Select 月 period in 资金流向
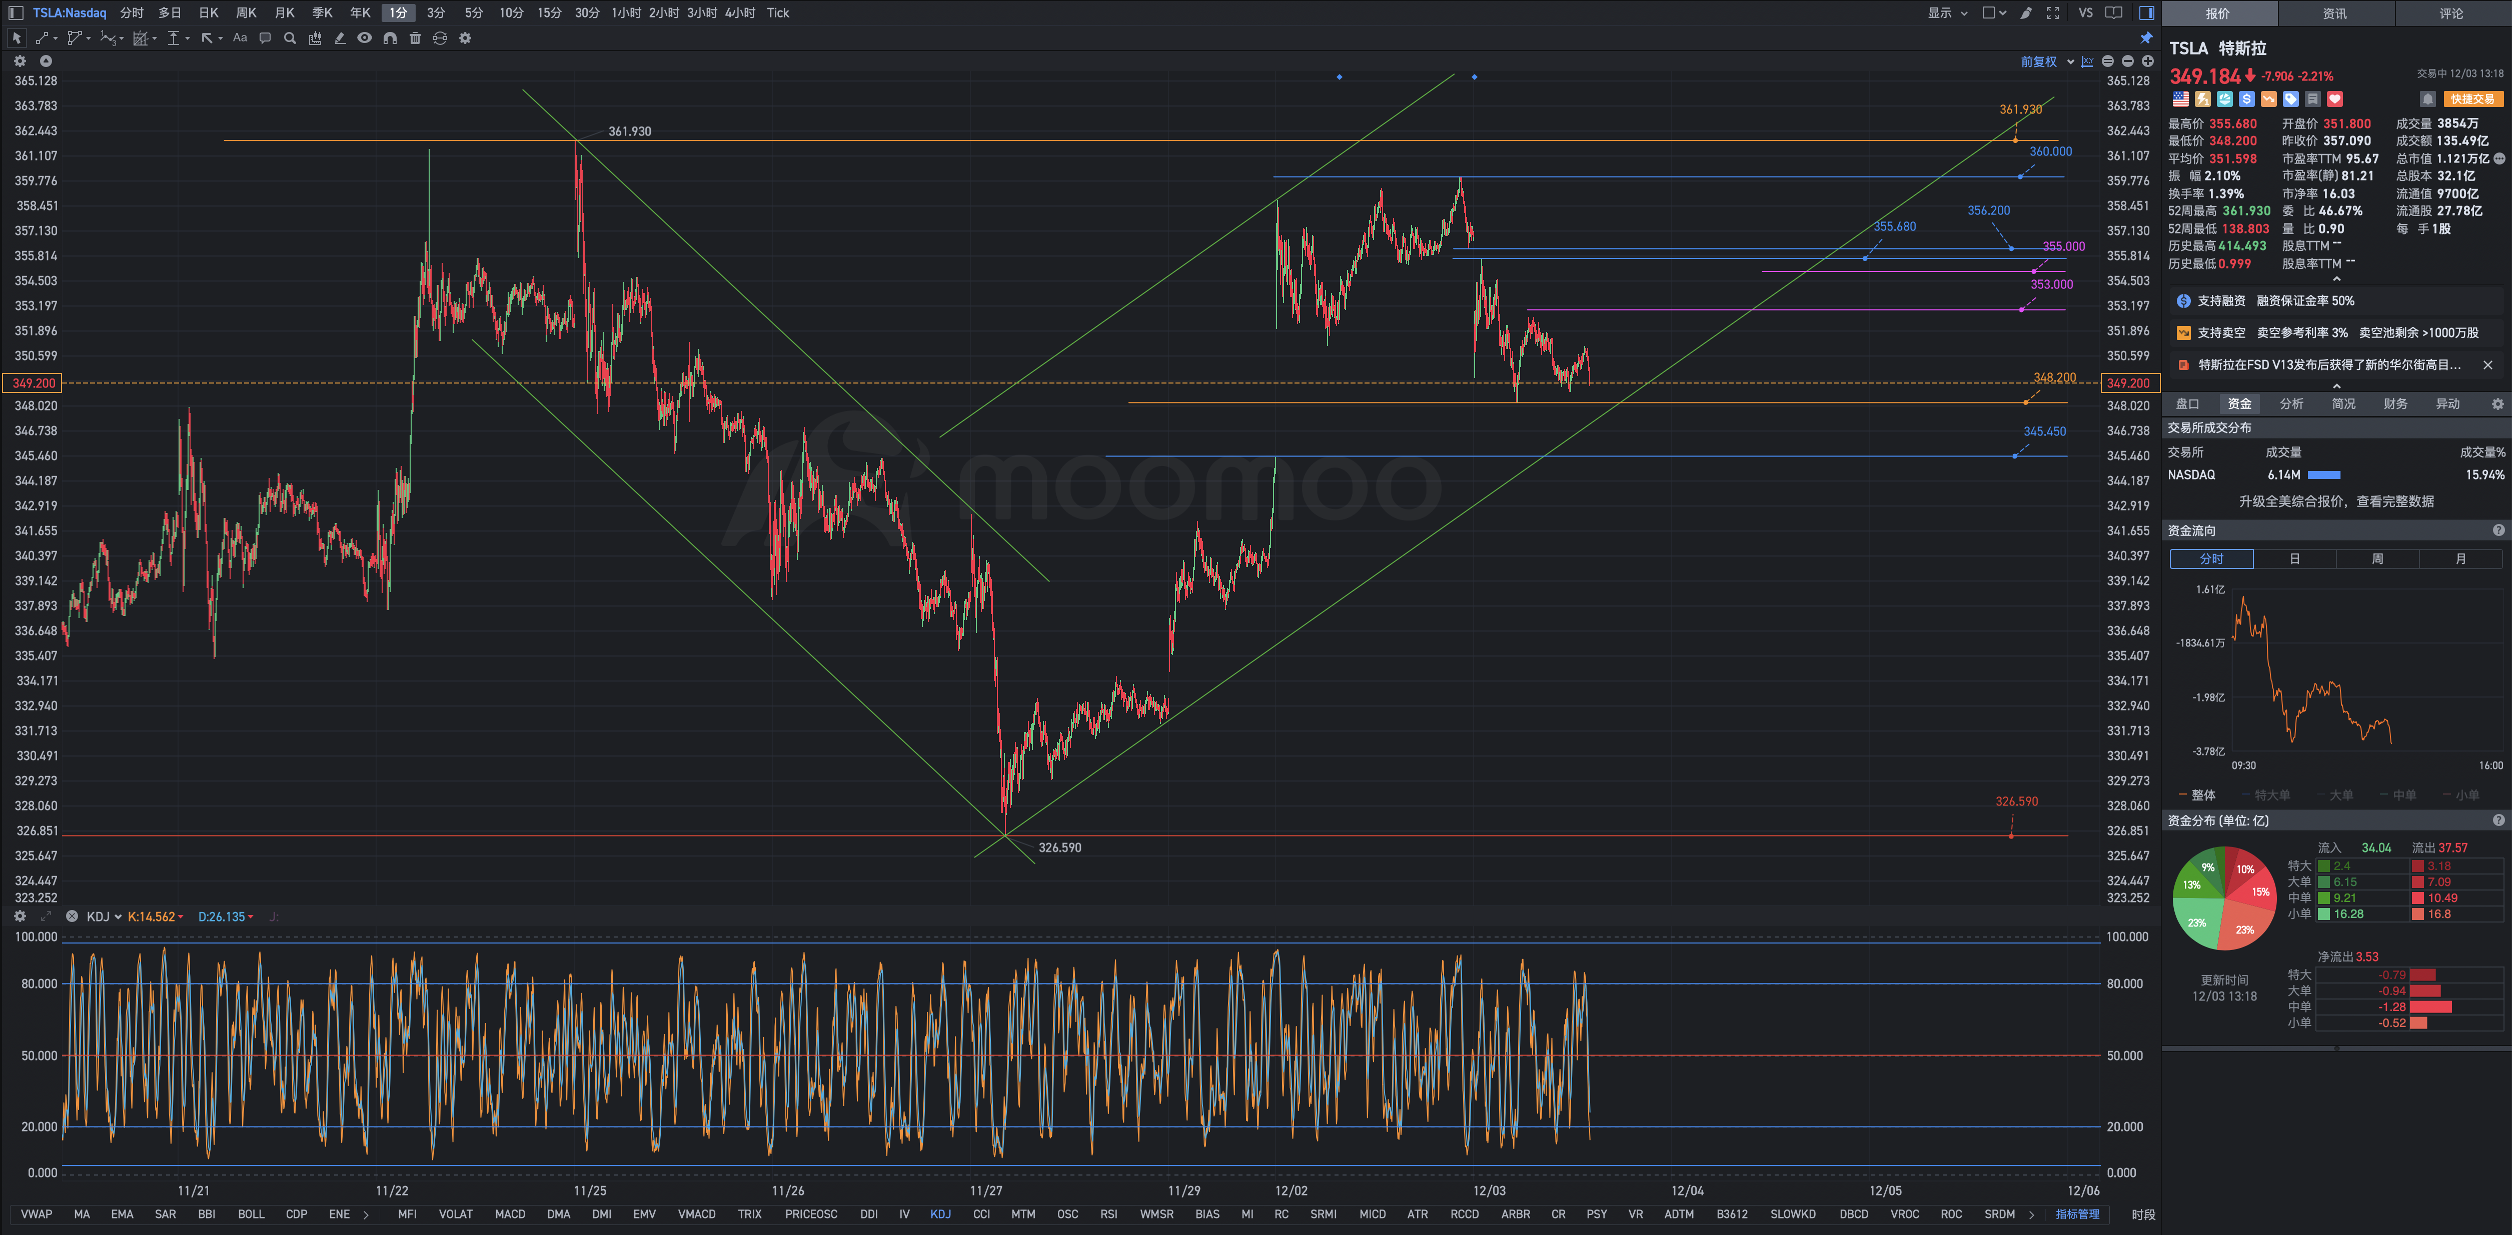The height and width of the screenshot is (1235, 2512). coord(2460,558)
